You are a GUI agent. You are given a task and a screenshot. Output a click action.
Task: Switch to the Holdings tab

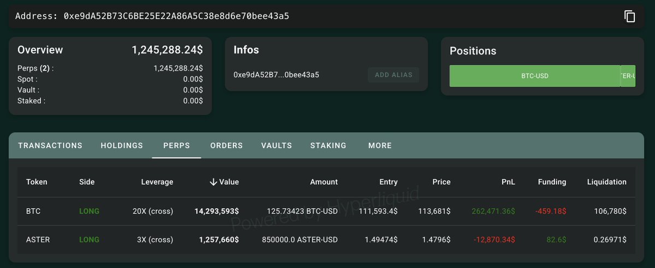pyautogui.click(x=122, y=145)
